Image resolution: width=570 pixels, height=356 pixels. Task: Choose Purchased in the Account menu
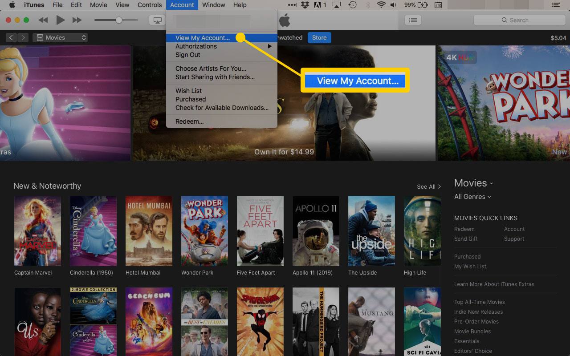point(222,99)
